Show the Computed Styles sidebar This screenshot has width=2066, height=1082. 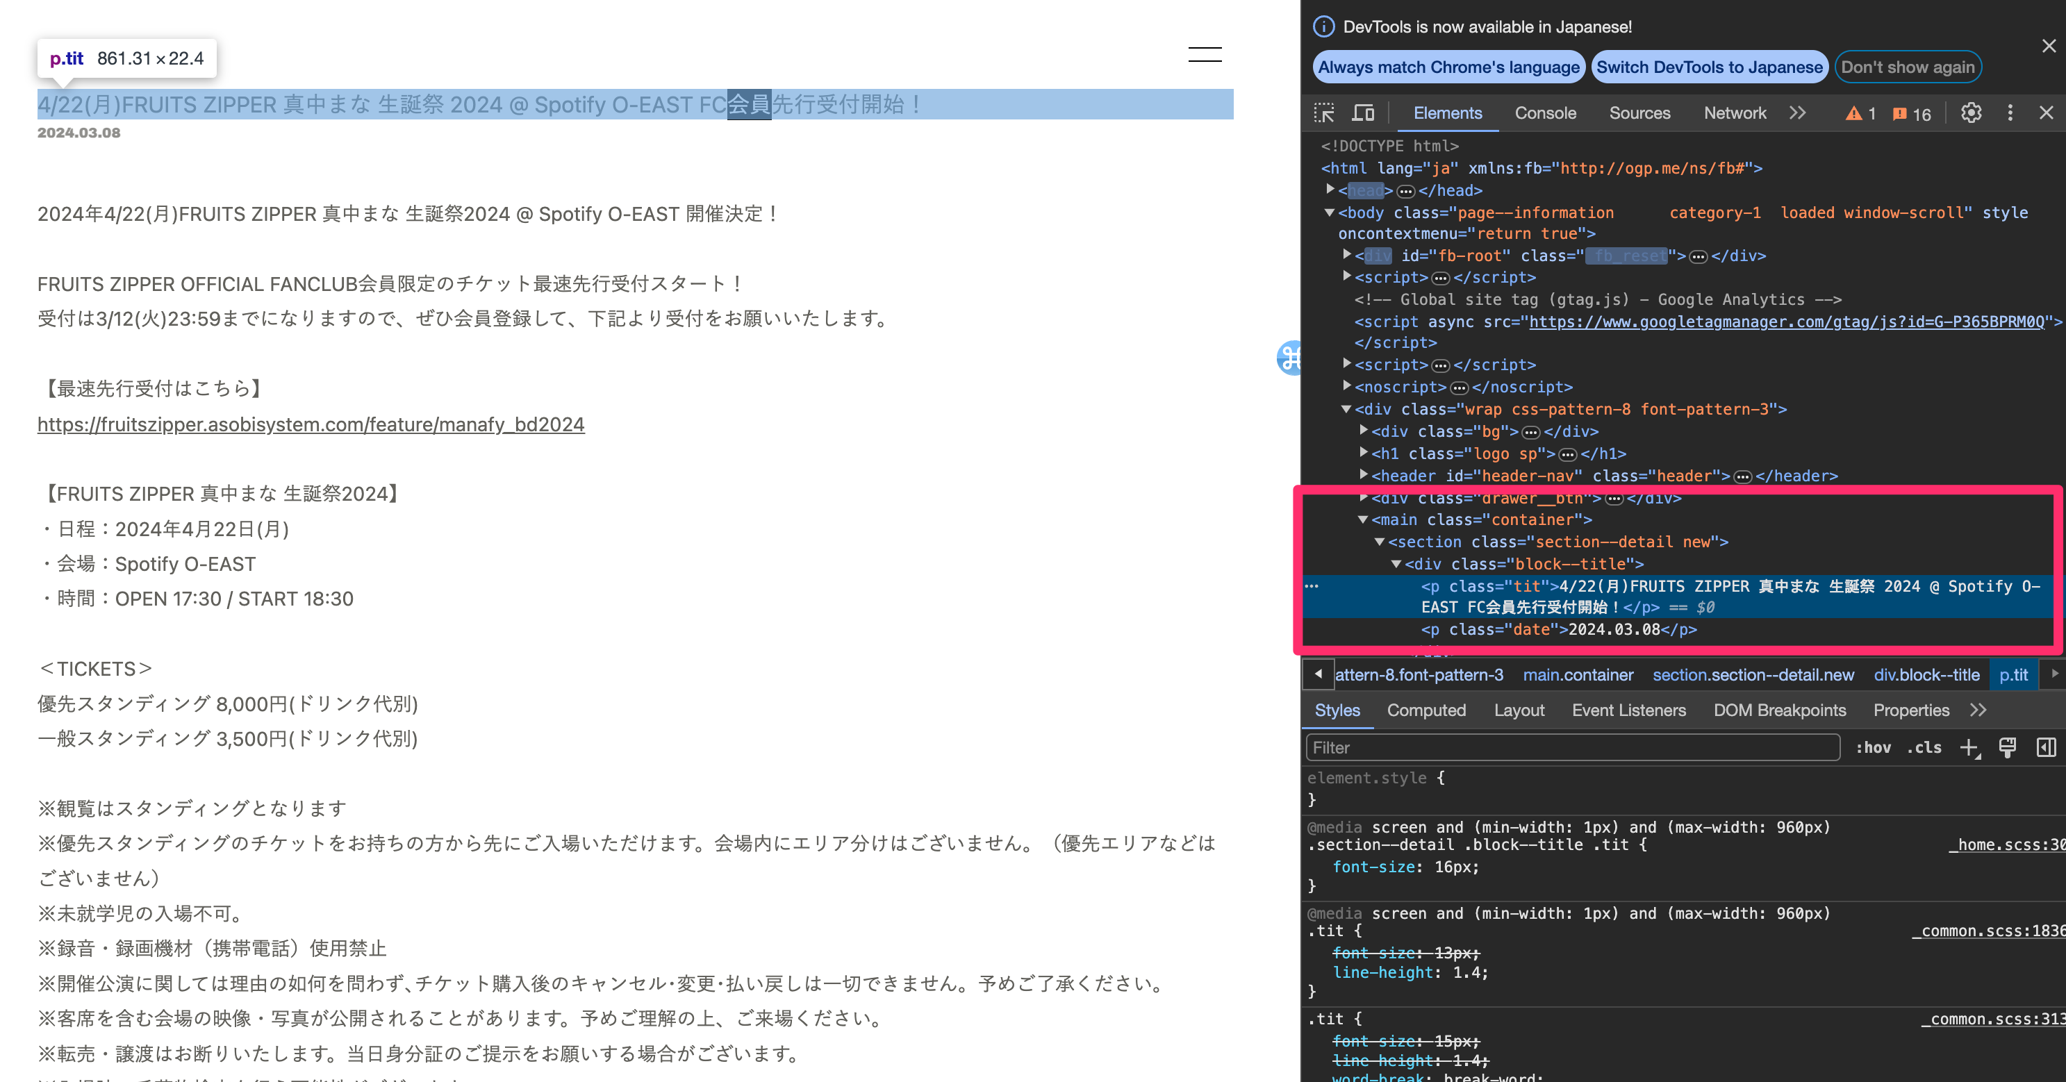[x=1427, y=710]
